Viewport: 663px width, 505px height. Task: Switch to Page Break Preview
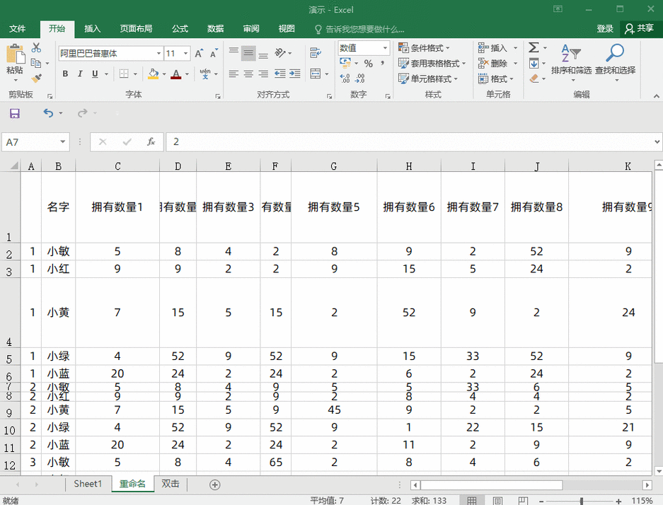523,500
